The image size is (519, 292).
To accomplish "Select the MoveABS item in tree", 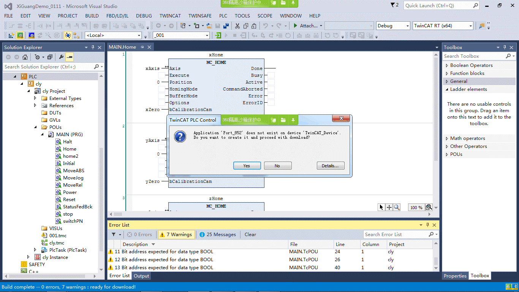I will click(74, 170).
